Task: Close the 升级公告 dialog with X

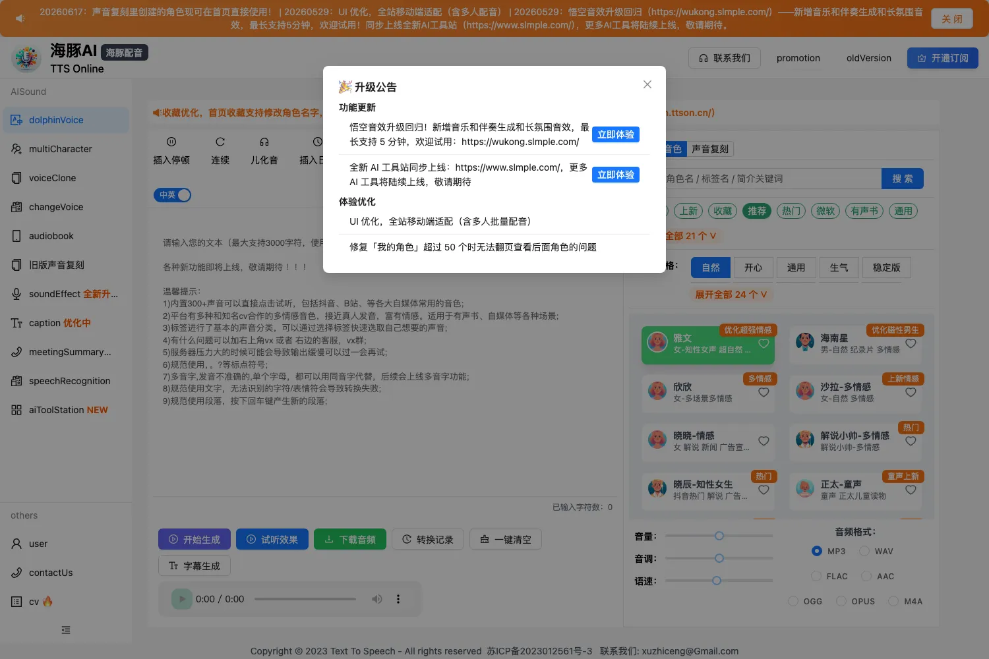Action: coord(647,84)
